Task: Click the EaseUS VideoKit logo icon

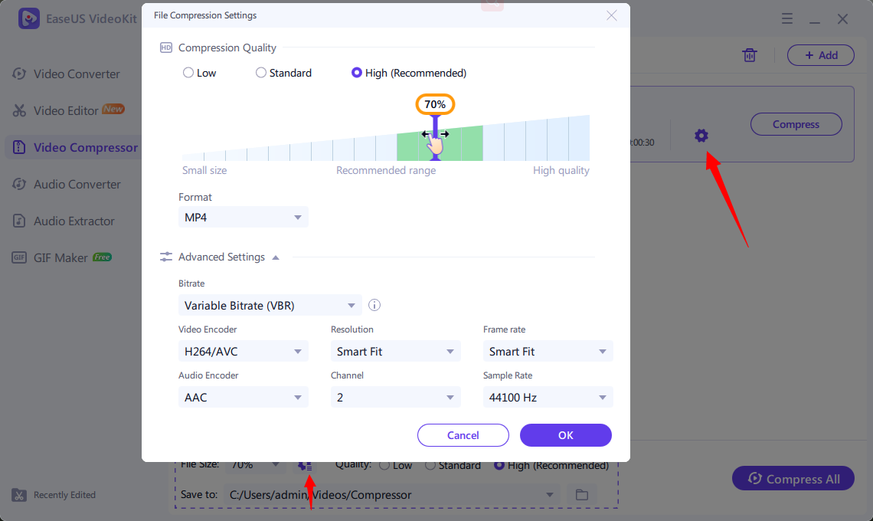Action: coord(29,18)
